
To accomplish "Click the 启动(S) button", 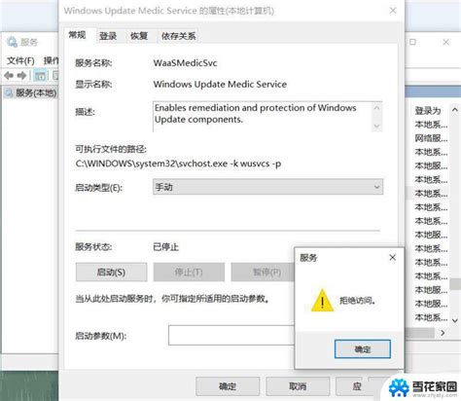I will 111,272.
